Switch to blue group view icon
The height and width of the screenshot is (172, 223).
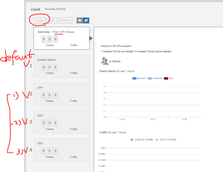tap(86, 20)
